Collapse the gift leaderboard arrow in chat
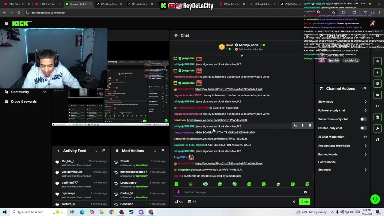Image resolution: width=384 pixels, height=216 pixels. (242, 55)
